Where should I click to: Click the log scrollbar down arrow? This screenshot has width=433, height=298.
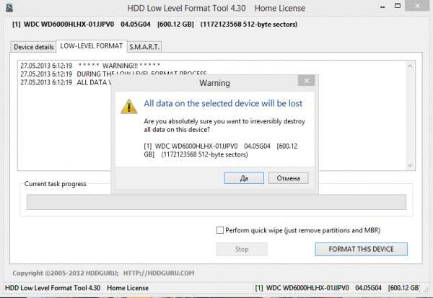click(x=410, y=165)
